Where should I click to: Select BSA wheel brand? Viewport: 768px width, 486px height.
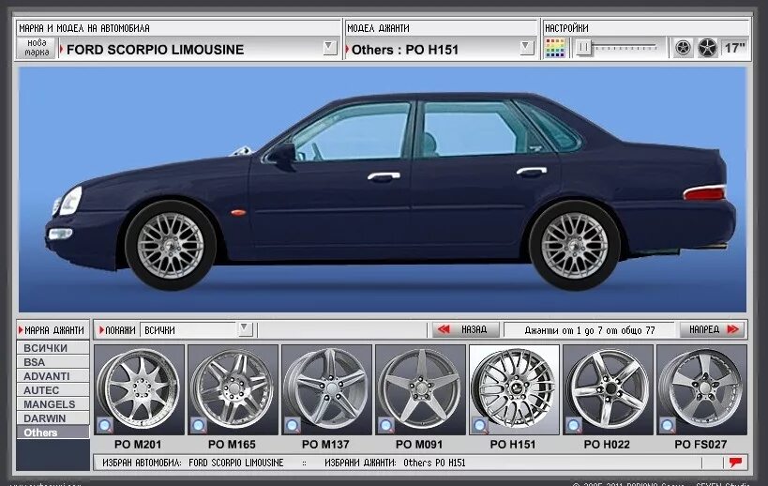point(53,362)
